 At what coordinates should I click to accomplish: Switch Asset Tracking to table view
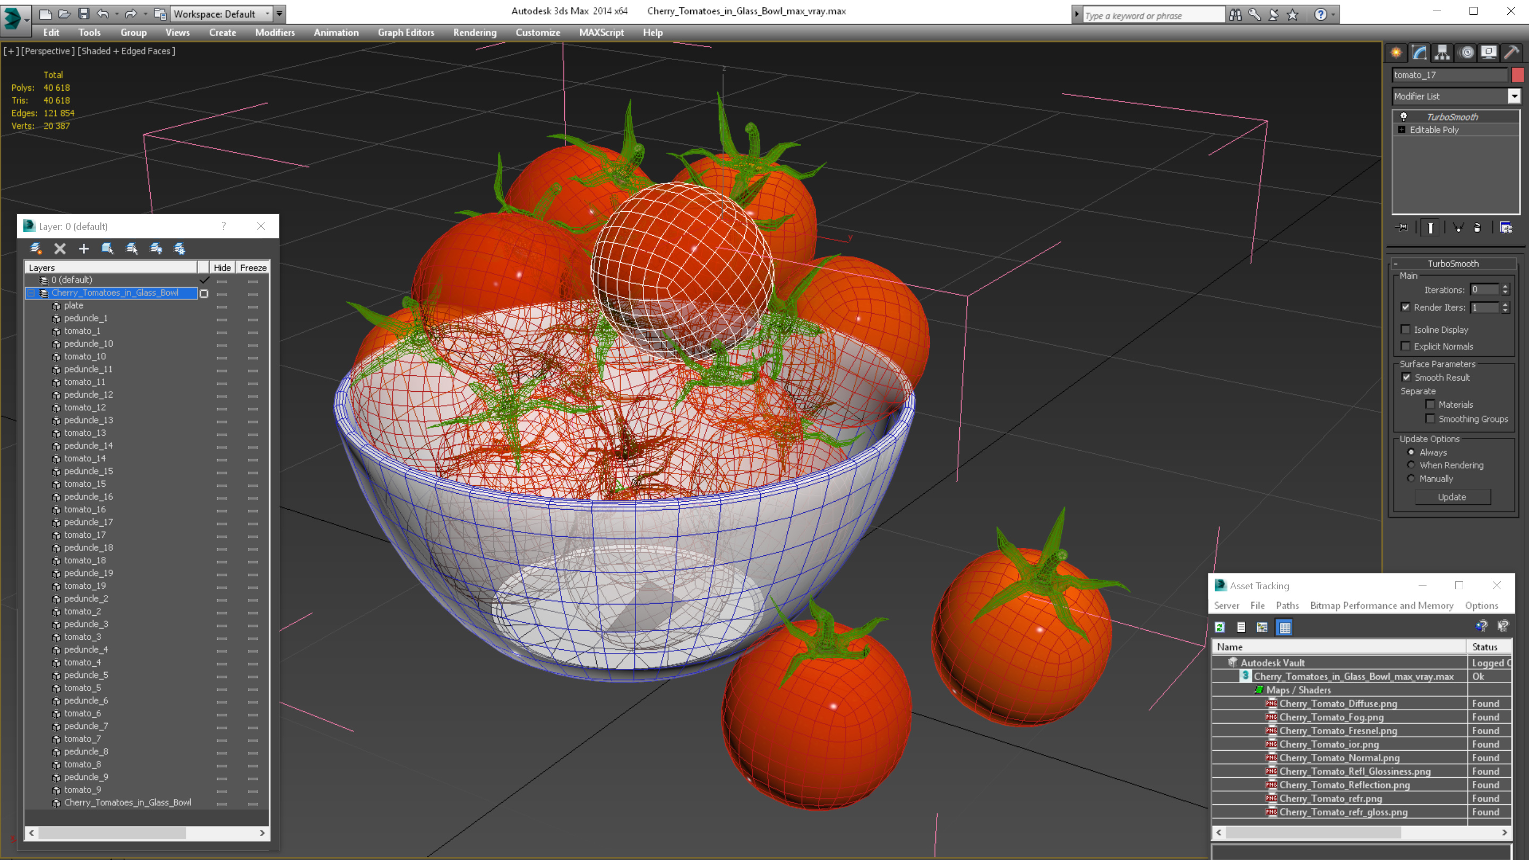coord(1284,627)
